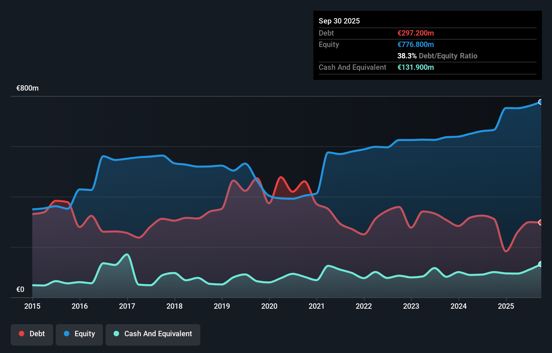Image resolution: width=552 pixels, height=353 pixels.
Task: Select the 2020 year axis label
Action: tap(269, 306)
